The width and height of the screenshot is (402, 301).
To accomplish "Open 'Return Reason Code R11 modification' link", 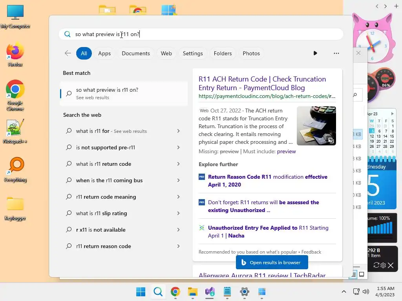I will point(268,181).
